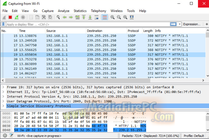Expand Internet Protocol Version 4 row

[x=3, y=96]
